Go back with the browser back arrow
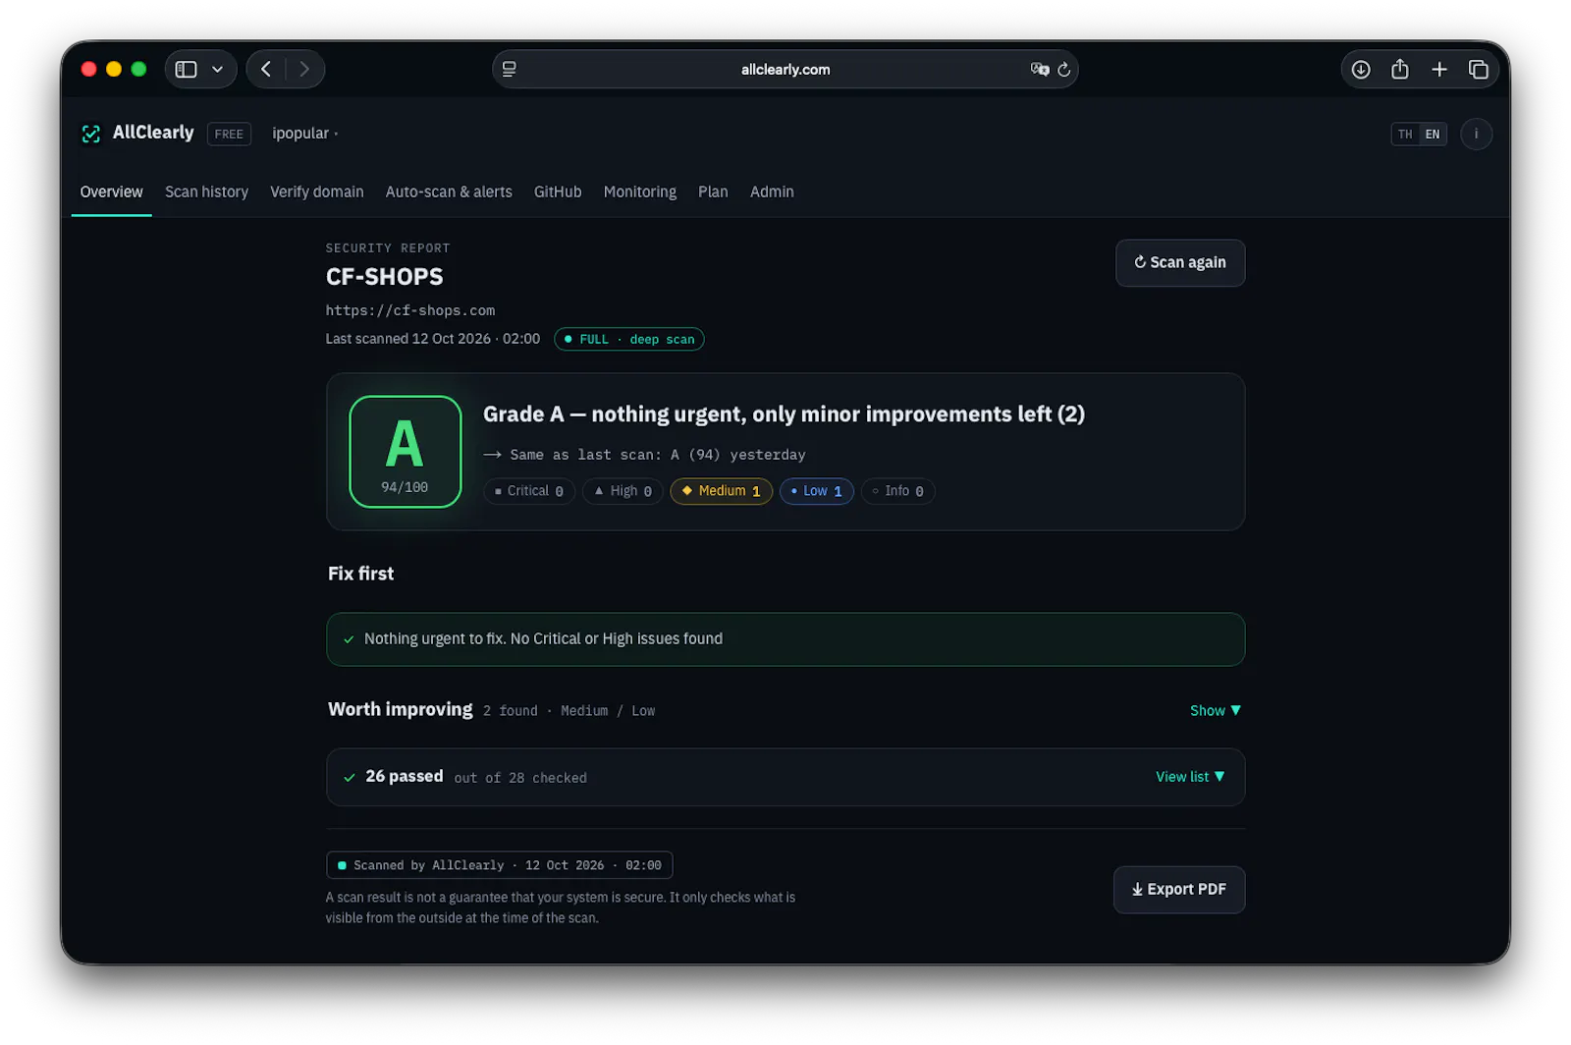 tap(266, 70)
